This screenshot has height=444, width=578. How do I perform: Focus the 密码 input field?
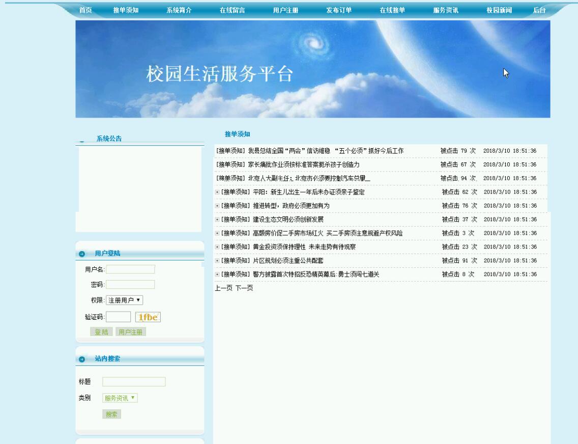coord(130,284)
